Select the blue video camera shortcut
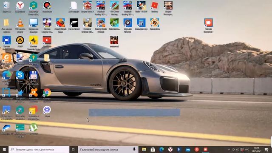272x153 pixels. tap(7, 40)
